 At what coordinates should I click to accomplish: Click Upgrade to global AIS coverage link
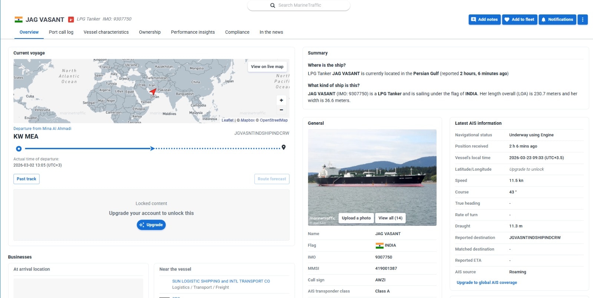coord(487,282)
